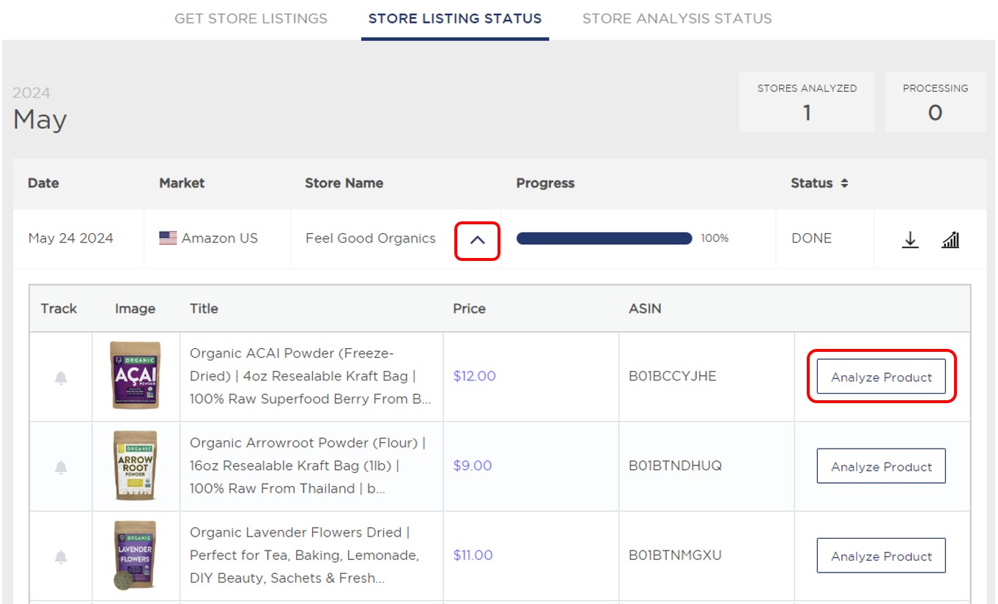Collapse the Feel Good Organics product list

coord(478,240)
